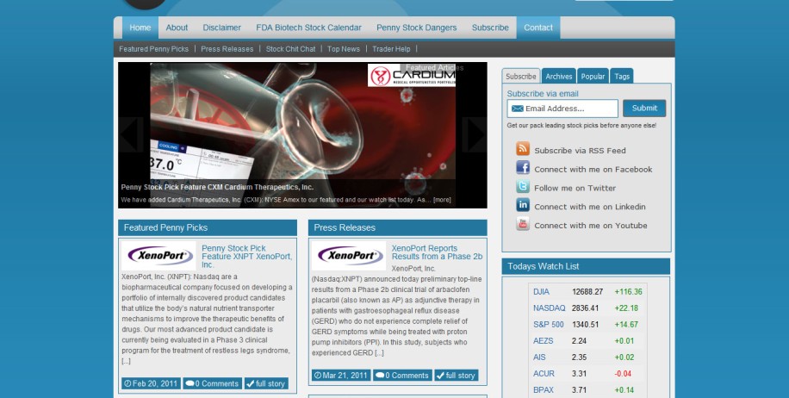Click the [more] link on slideshow caption
The height and width of the screenshot is (398, 789).
pos(442,200)
